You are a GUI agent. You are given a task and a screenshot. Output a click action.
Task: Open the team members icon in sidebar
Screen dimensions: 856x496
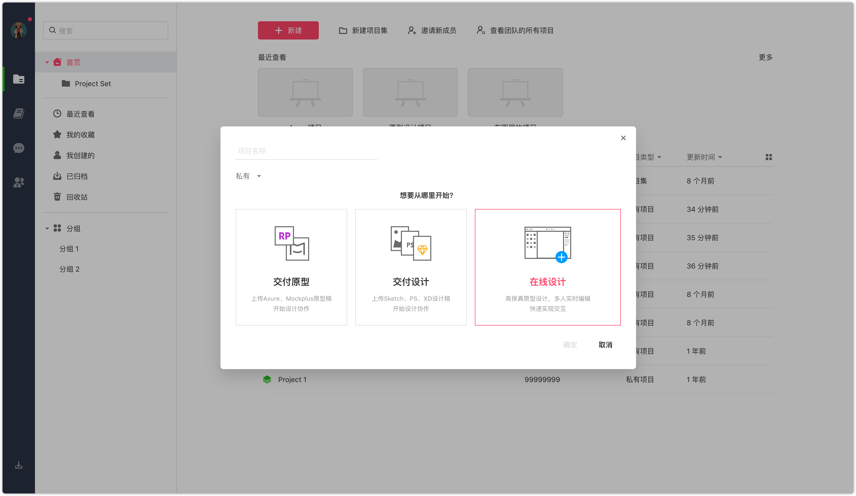(x=19, y=182)
